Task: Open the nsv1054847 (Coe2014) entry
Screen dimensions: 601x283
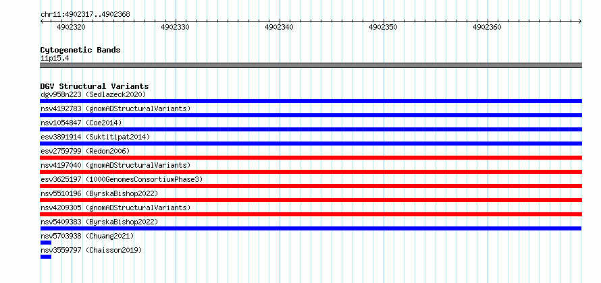Action: coord(81,123)
